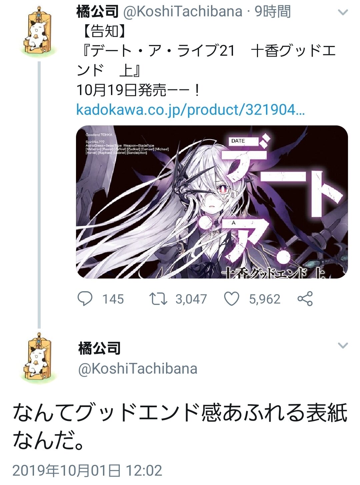Image resolution: width=360 pixels, height=485 pixels.
Task: Select the 9時間 timestamp of the first tweet
Action: click(272, 12)
